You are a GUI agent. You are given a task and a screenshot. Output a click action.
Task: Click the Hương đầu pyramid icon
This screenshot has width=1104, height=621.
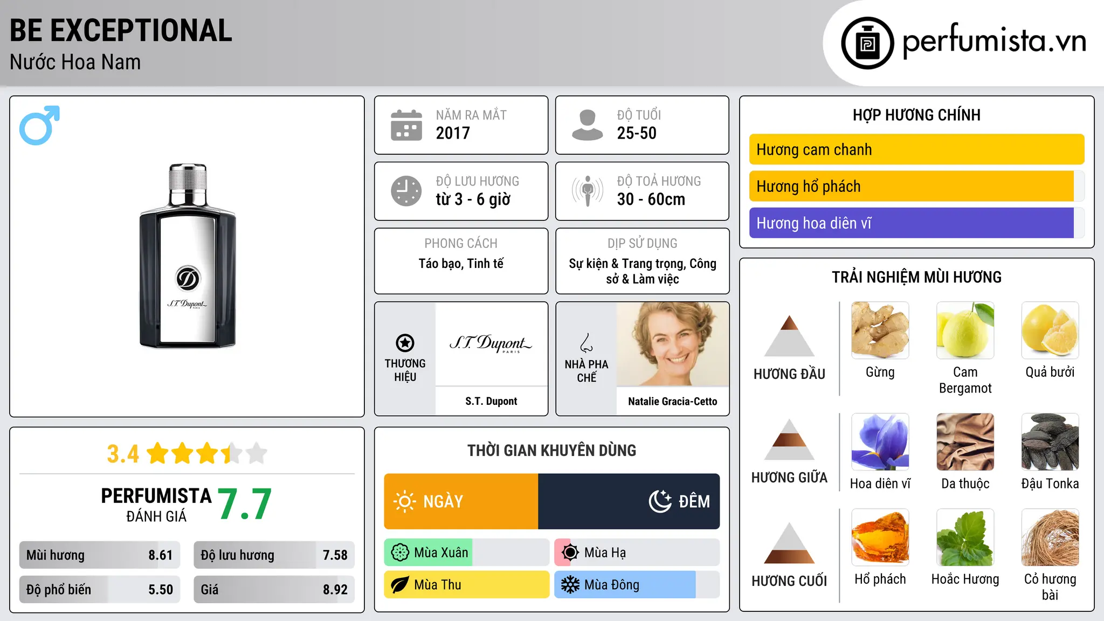790,335
